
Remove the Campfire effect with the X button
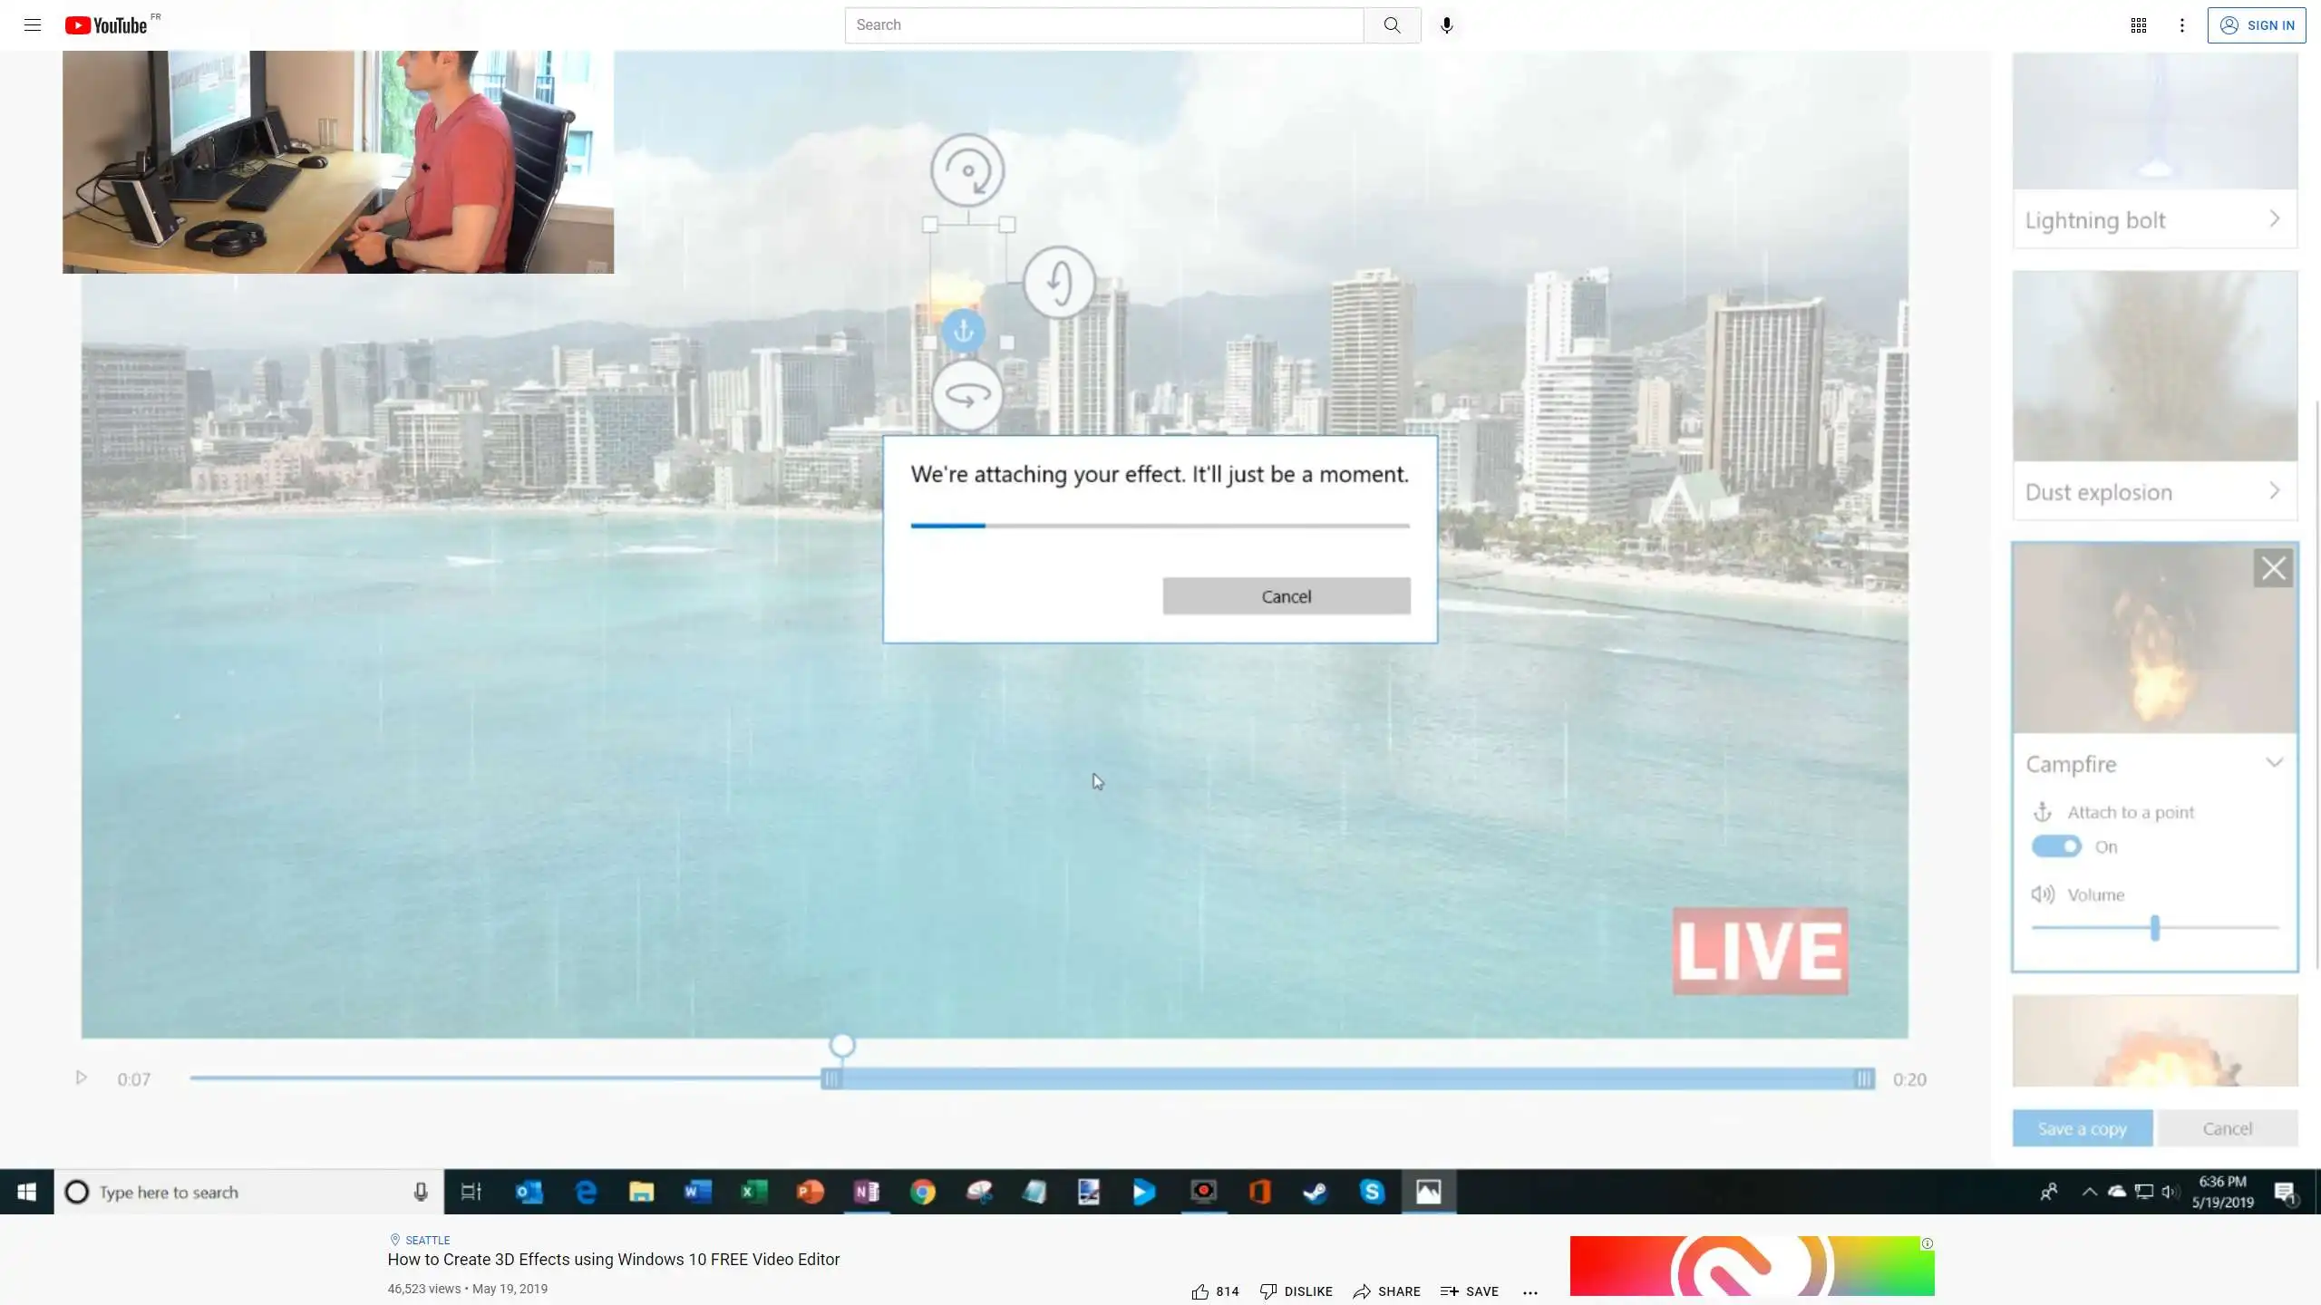pyautogui.click(x=2273, y=568)
